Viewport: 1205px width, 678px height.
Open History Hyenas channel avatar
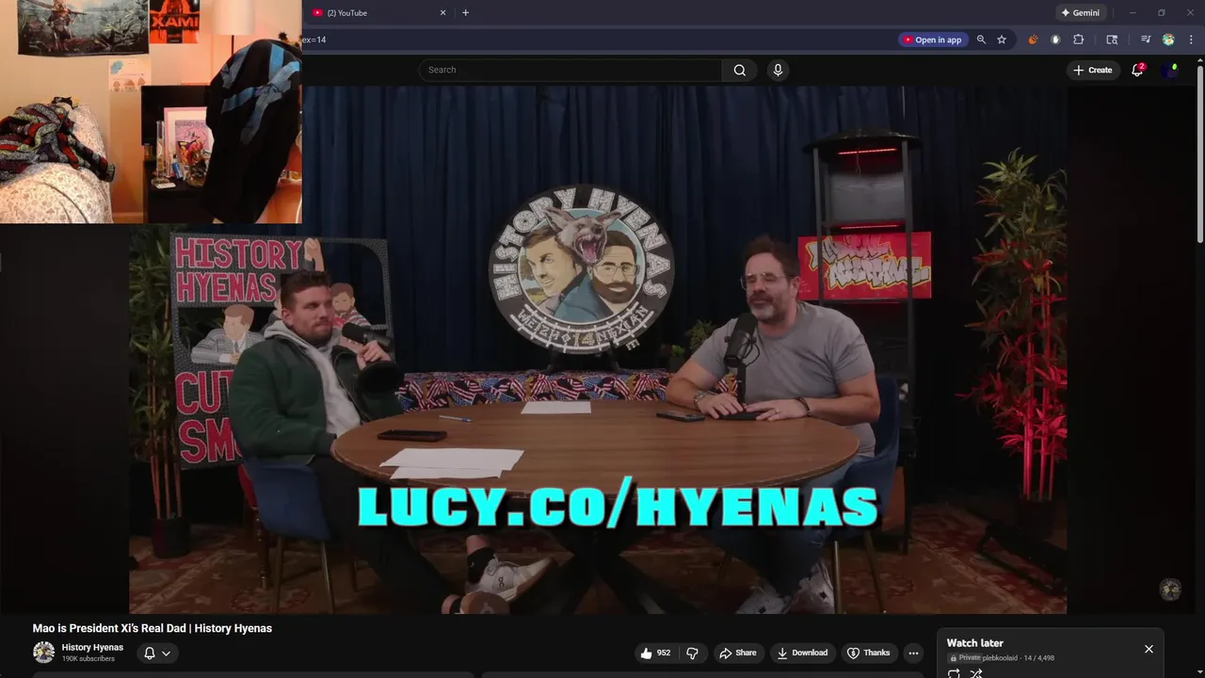point(43,653)
